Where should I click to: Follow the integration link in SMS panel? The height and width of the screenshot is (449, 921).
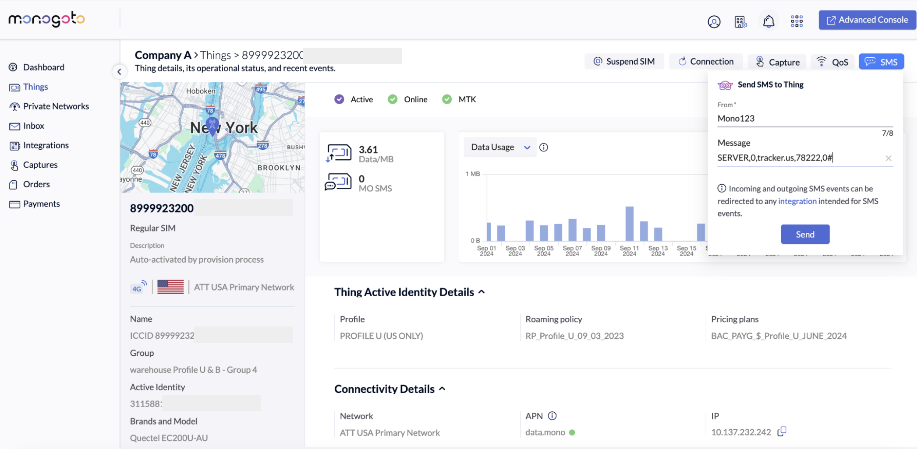797,201
